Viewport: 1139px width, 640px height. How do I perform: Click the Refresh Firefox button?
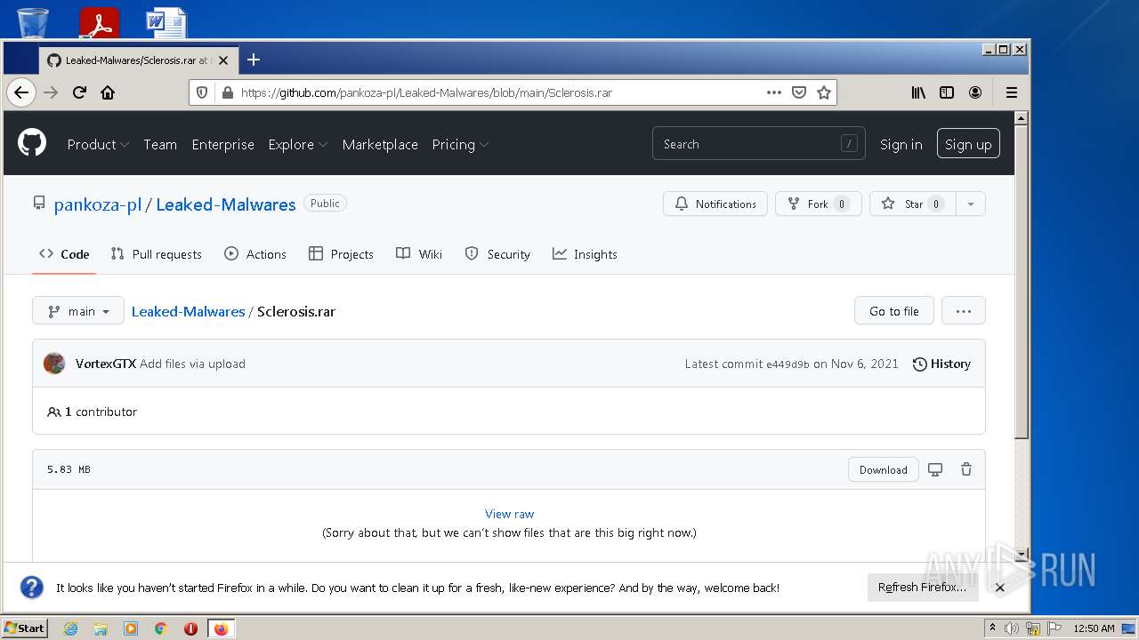coord(922,588)
